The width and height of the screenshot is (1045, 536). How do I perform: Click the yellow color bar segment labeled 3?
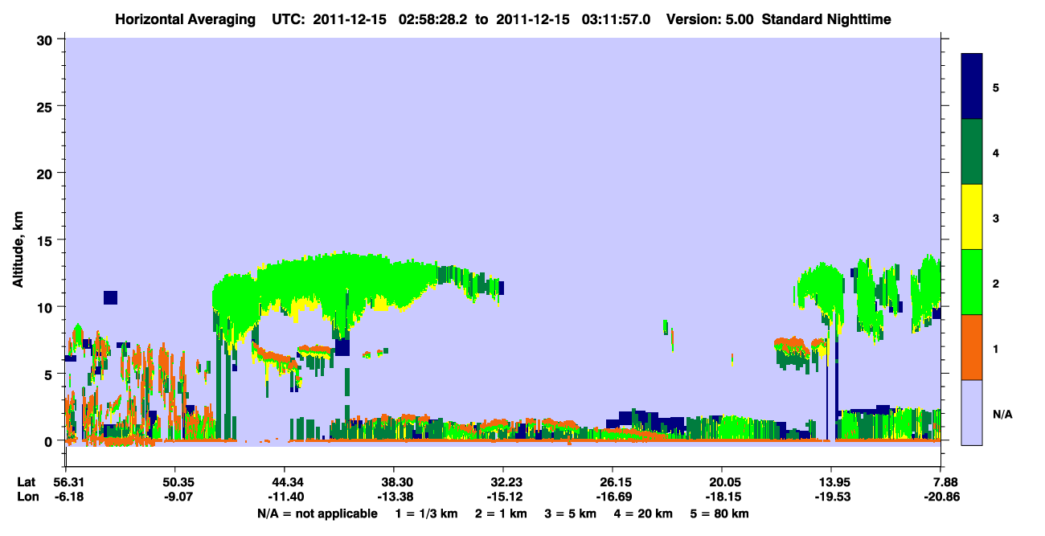(972, 217)
